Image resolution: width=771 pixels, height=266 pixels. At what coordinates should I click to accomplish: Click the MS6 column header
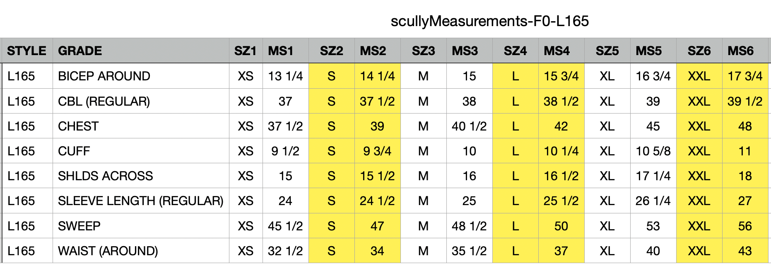740,51
